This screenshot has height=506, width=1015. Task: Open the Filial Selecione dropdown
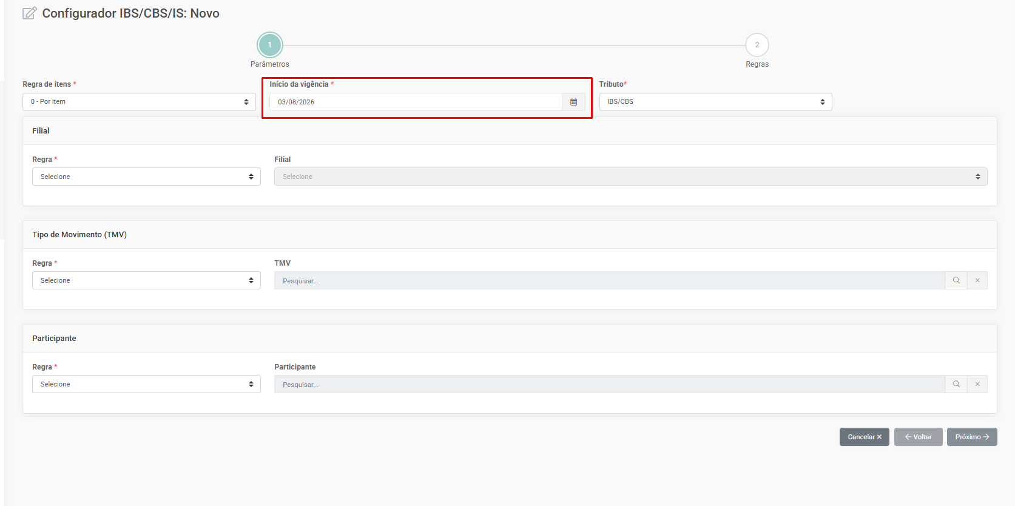[x=631, y=177]
